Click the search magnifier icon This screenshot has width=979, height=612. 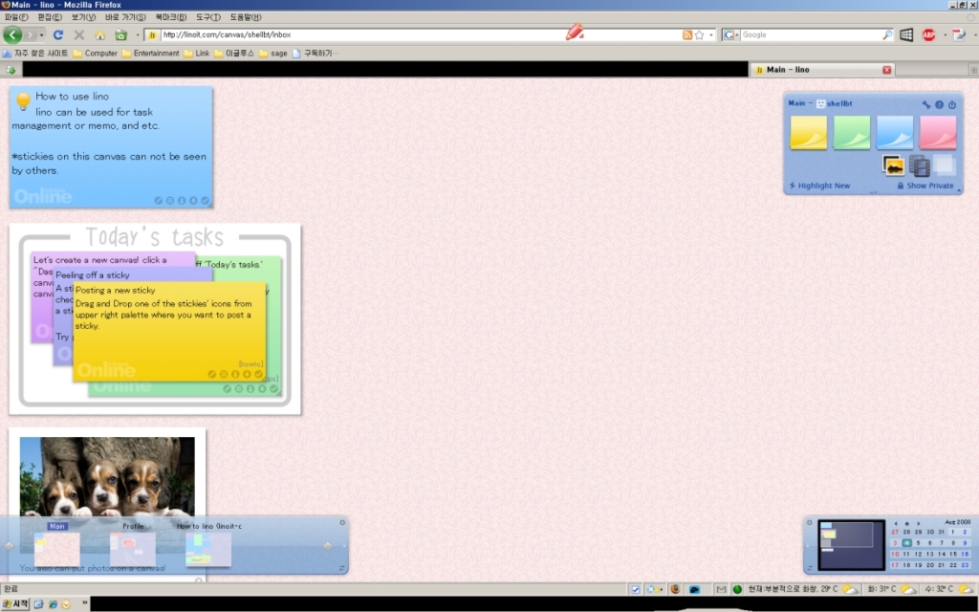tap(886, 35)
